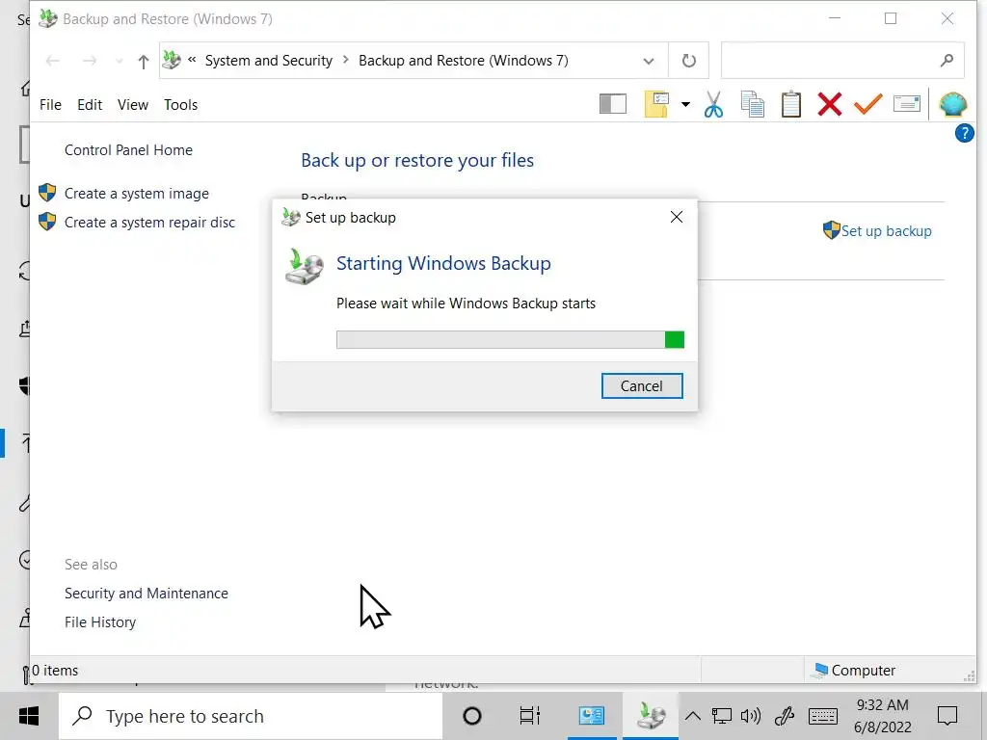Click the Computer status bar entry
Screen dimensions: 987x740
[x=854, y=671]
